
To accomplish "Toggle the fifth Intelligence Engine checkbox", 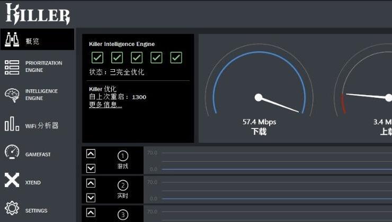I will [176, 57].
